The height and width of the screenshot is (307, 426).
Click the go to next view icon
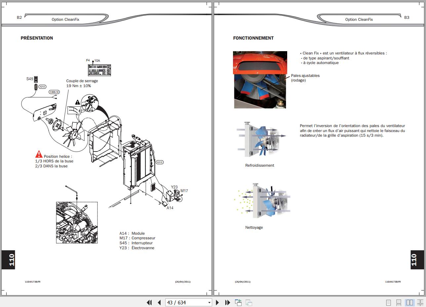coord(249,302)
